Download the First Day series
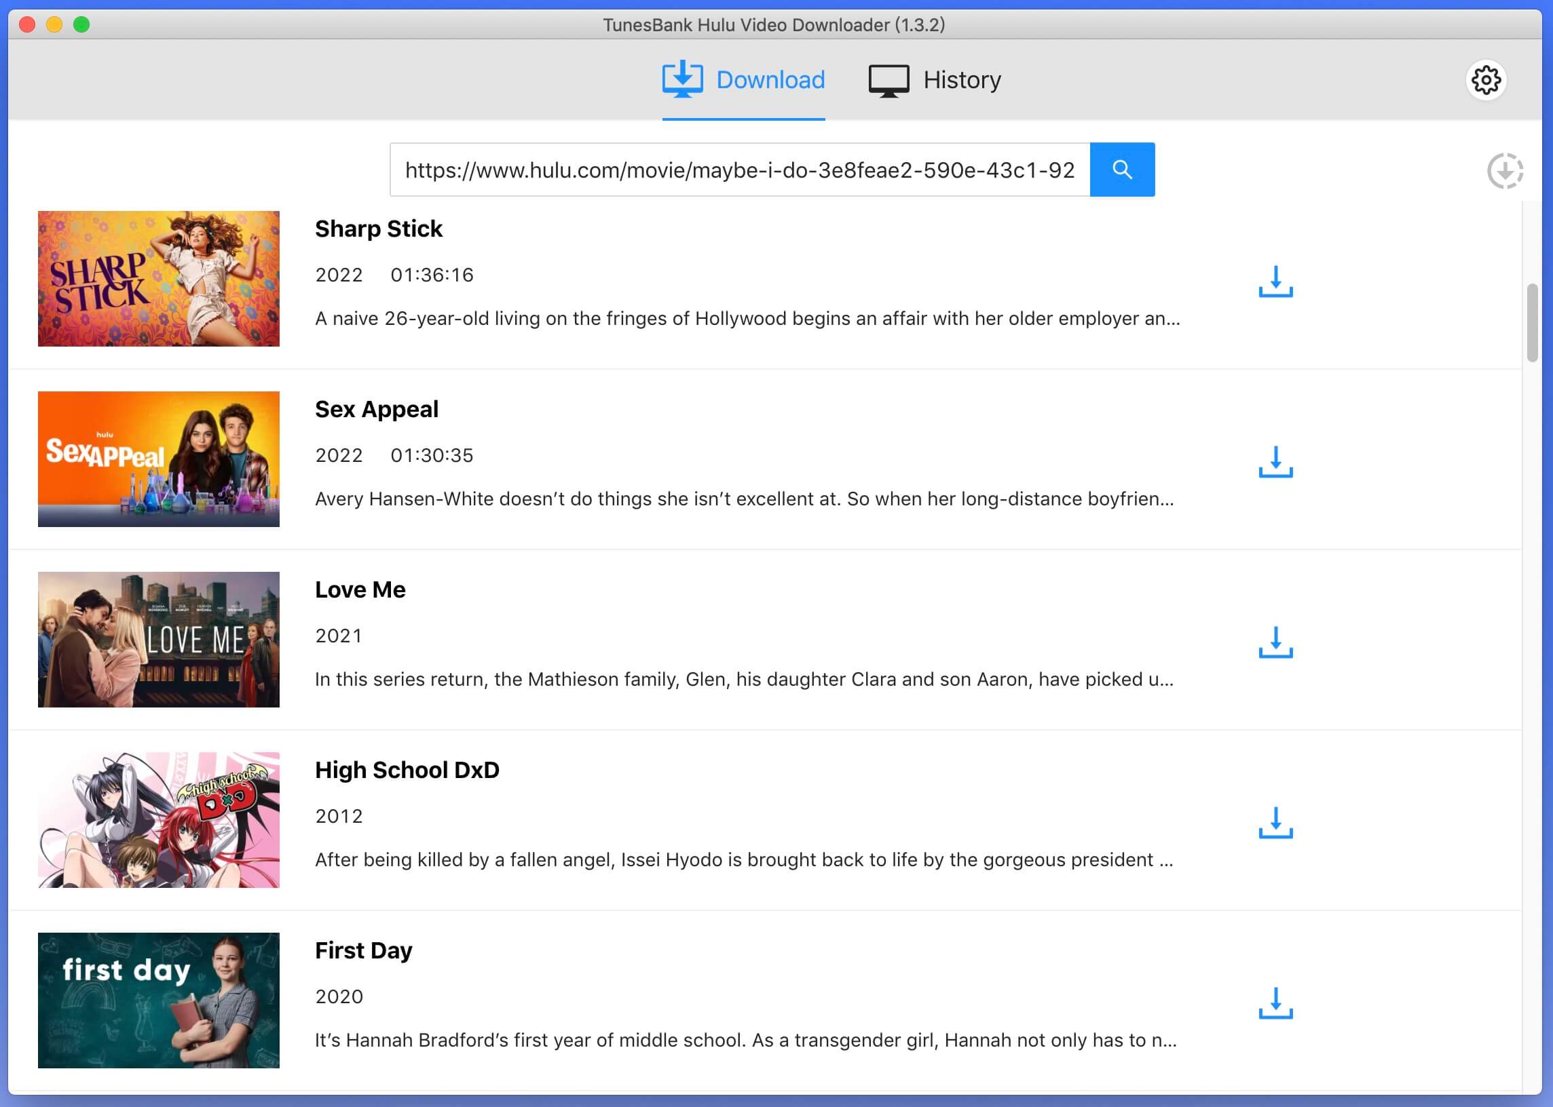This screenshot has width=1553, height=1107. 1275,1003
